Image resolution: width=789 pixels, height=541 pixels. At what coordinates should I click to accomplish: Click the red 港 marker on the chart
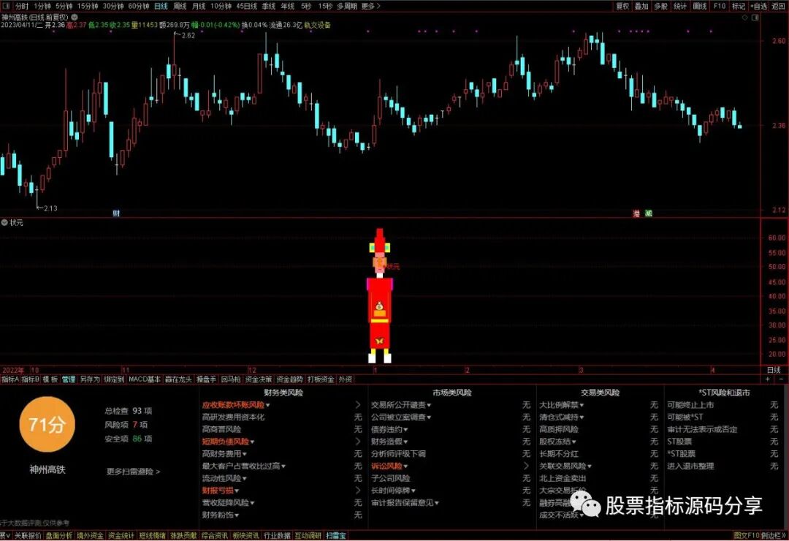coord(636,213)
